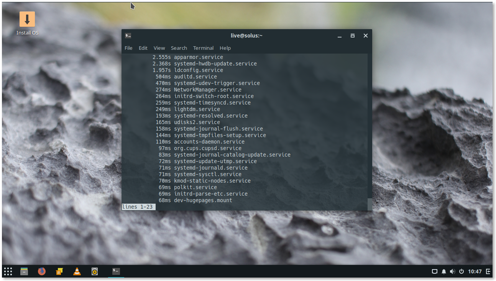Open the power tray icon

[x=462, y=271]
